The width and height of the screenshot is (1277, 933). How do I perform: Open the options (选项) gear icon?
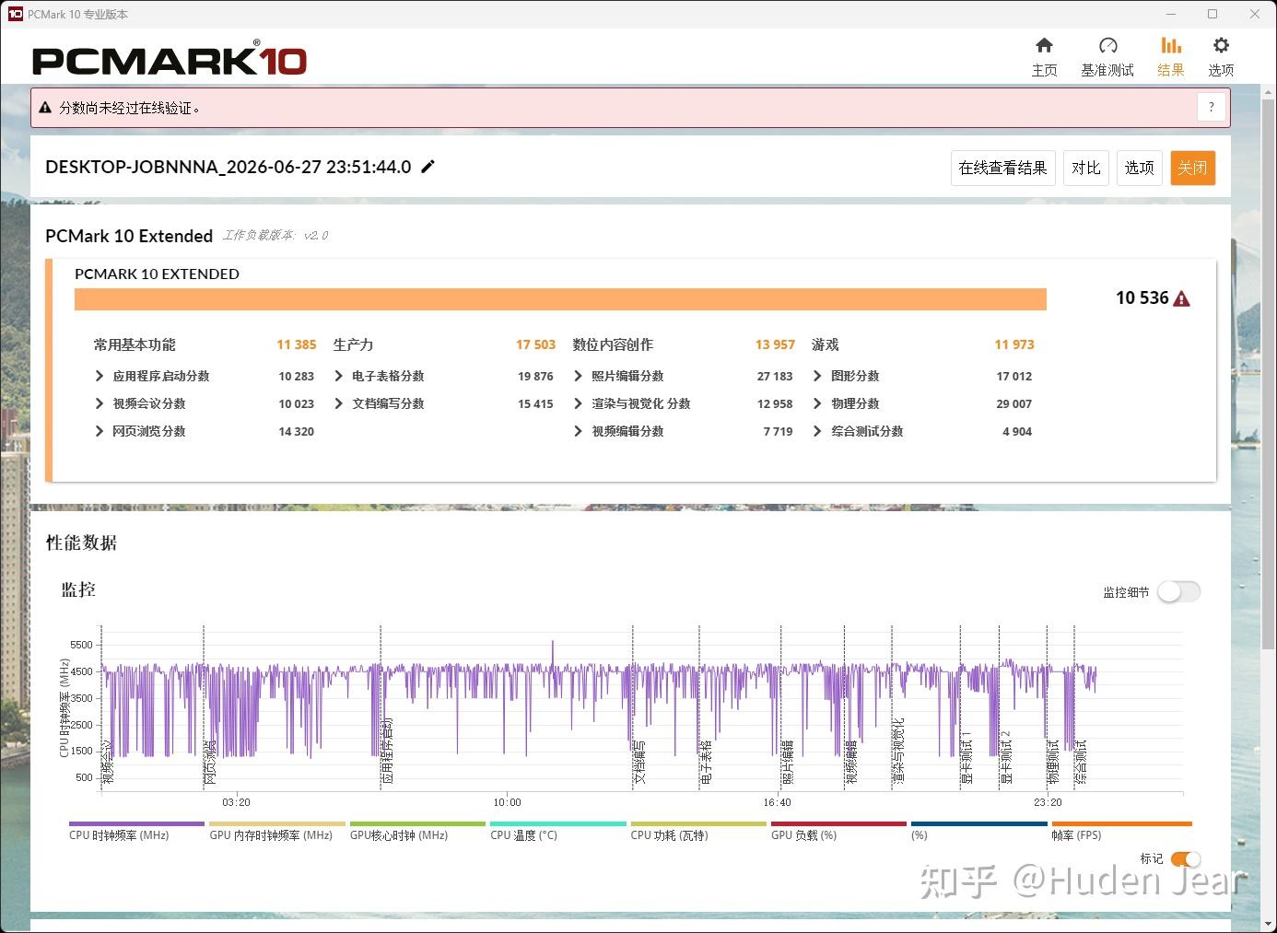1221,46
